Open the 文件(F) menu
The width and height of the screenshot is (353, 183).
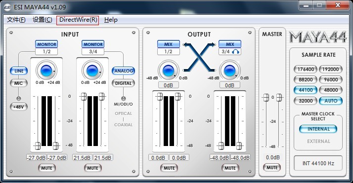coord(16,20)
